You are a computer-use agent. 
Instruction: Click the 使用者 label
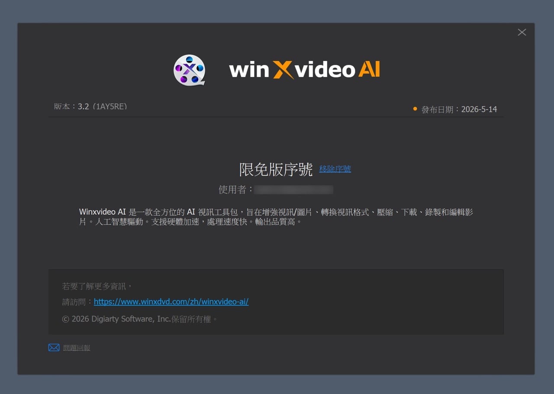(236, 190)
